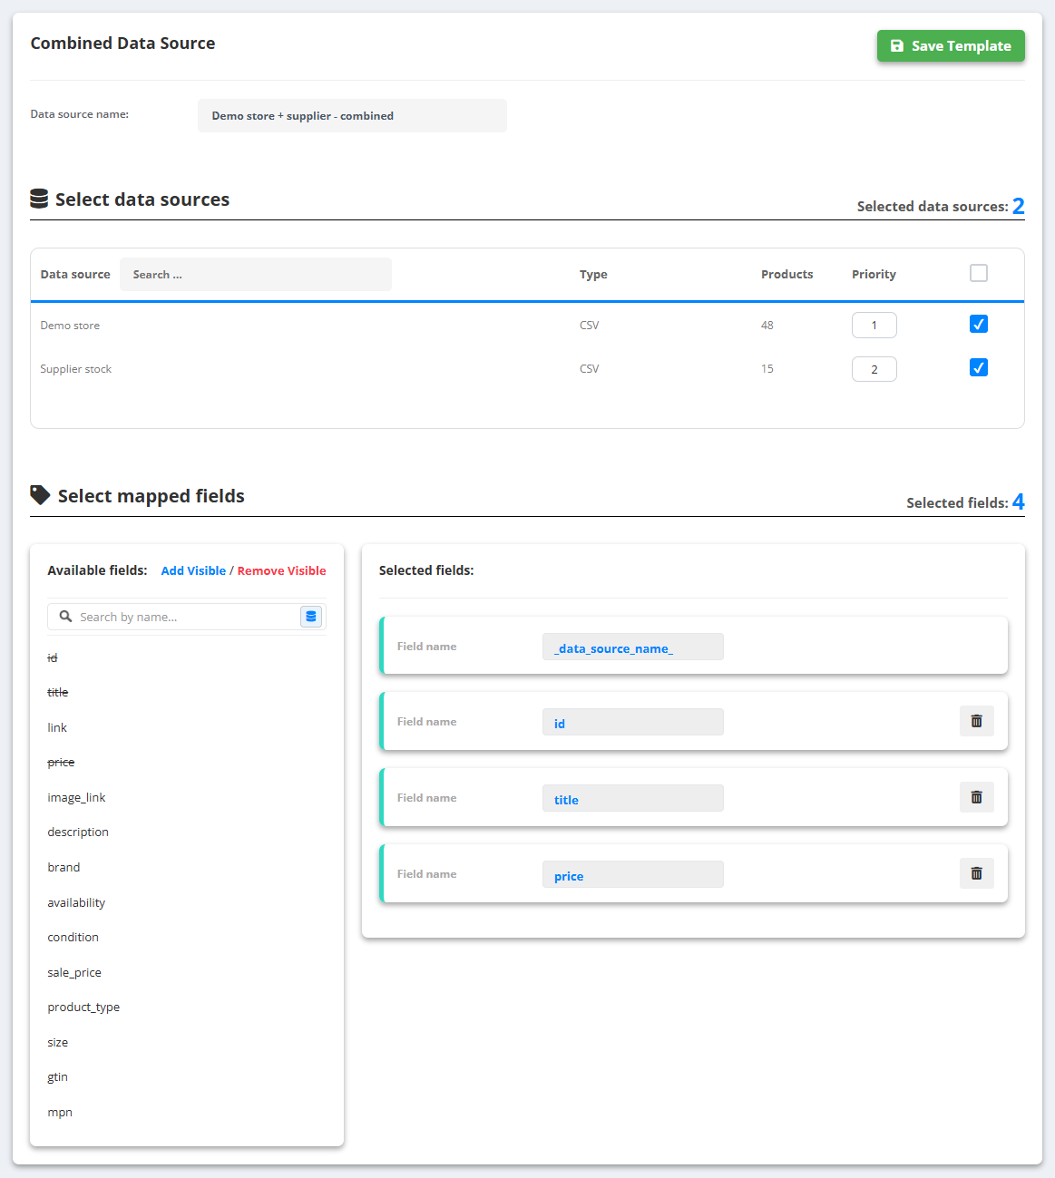Edit the data source name field
This screenshot has height=1178, width=1055.
coord(352,116)
